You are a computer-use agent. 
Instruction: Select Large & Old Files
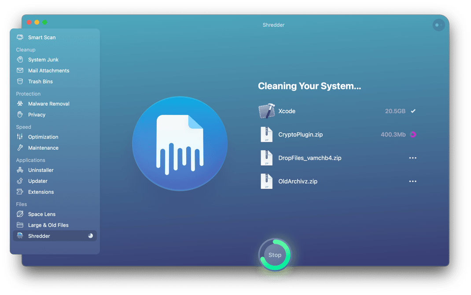pyautogui.click(x=55, y=225)
